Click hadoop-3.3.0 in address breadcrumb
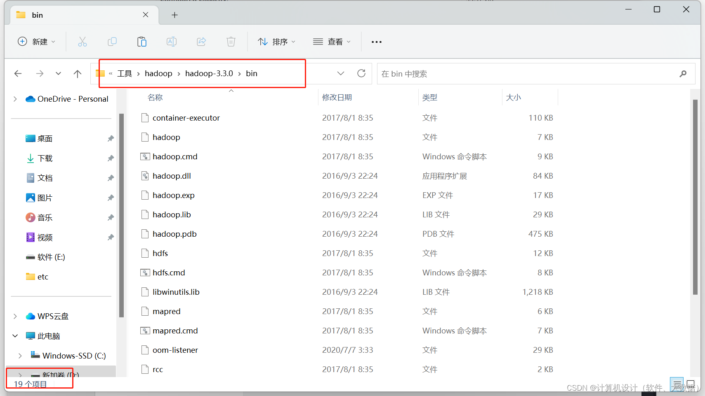 [x=209, y=74]
